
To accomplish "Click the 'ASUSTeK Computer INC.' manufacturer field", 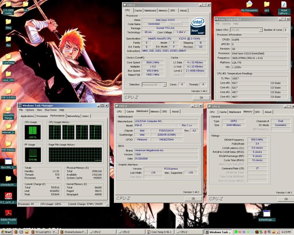I will pyautogui.click(x=166, y=121).
